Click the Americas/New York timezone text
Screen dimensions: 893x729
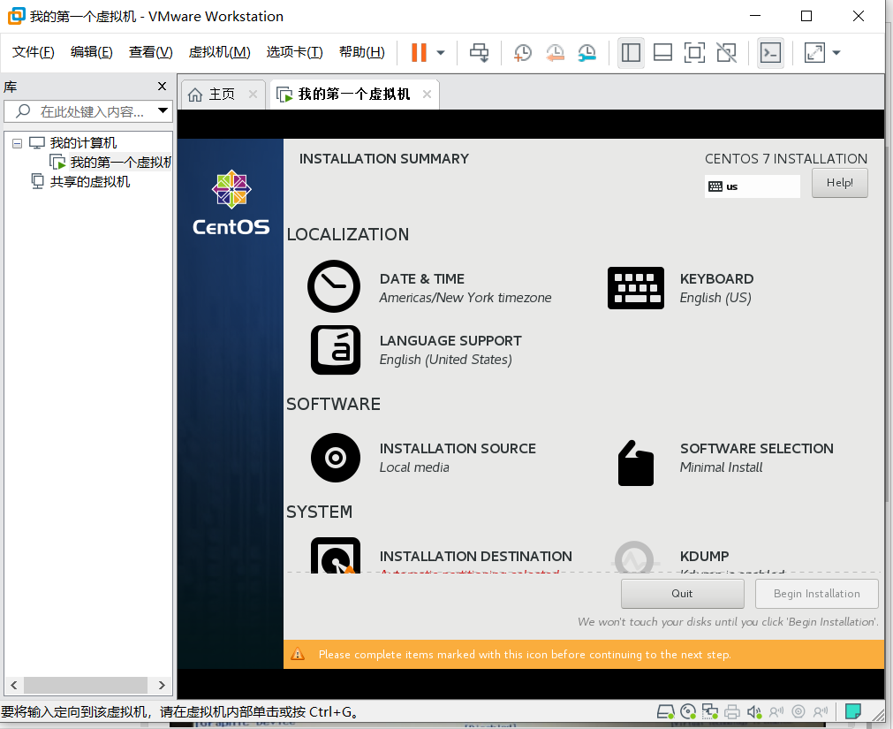pyautogui.click(x=465, y=297)
